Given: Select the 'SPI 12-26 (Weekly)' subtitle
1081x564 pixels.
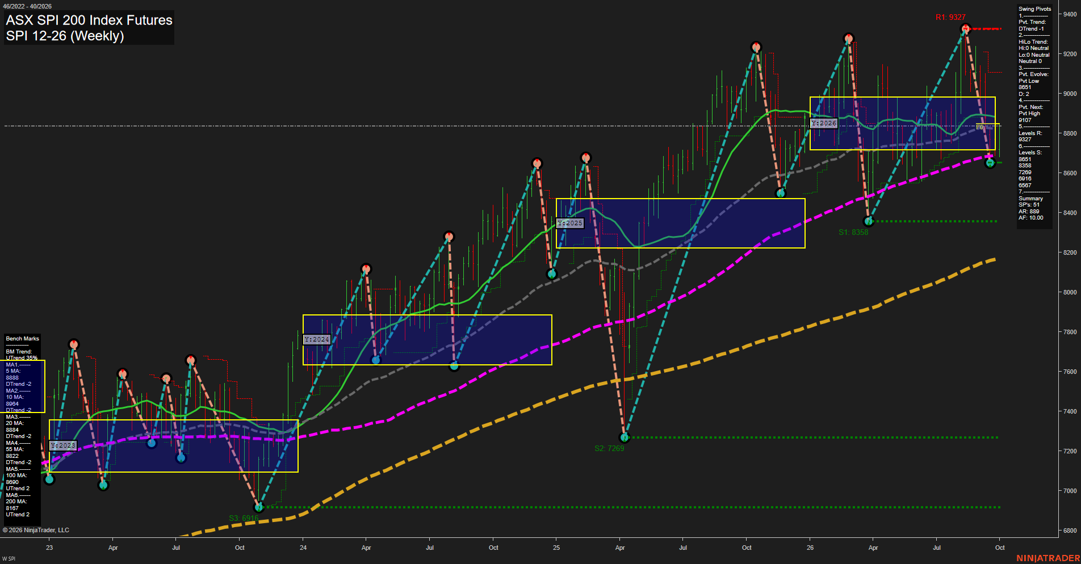Looking at the screenshot, I should (x=65, y=36).
